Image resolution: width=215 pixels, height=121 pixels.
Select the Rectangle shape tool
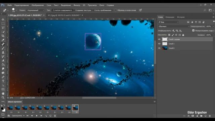(x=3, y=89)
